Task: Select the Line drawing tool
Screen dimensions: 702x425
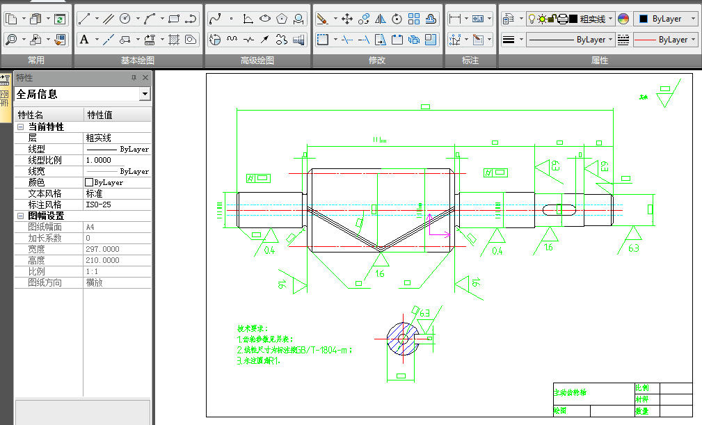Action: [x=83, y=19]
